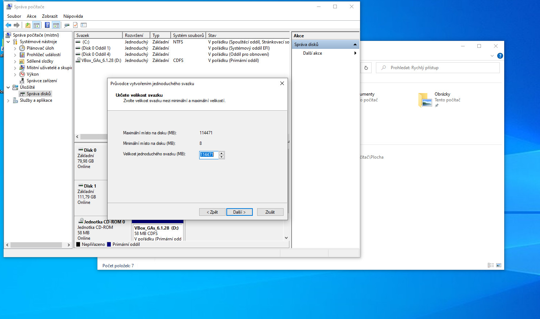The image size is (540, 319).
Task: Click the Svazek column header
Action: pyautogui.click(x=98, y=35)
